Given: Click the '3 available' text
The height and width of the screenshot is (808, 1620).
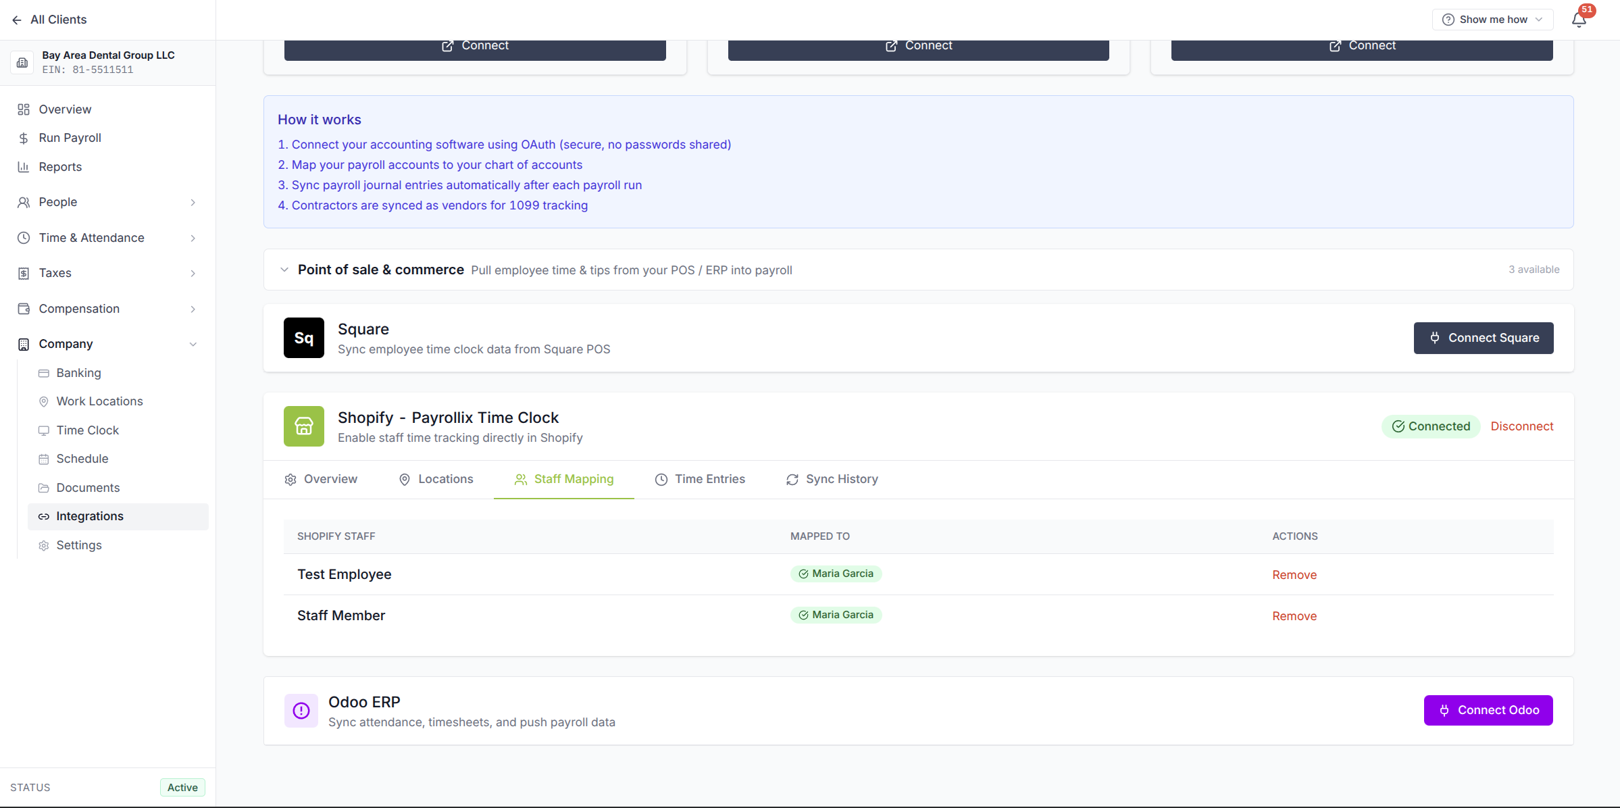Looking at the screenshot, I should point(1534,270).
